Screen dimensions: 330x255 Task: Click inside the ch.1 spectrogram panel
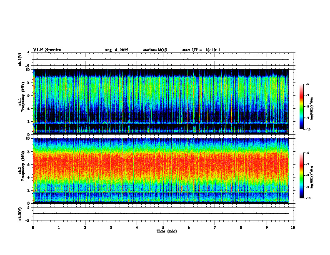coord(160,102)
